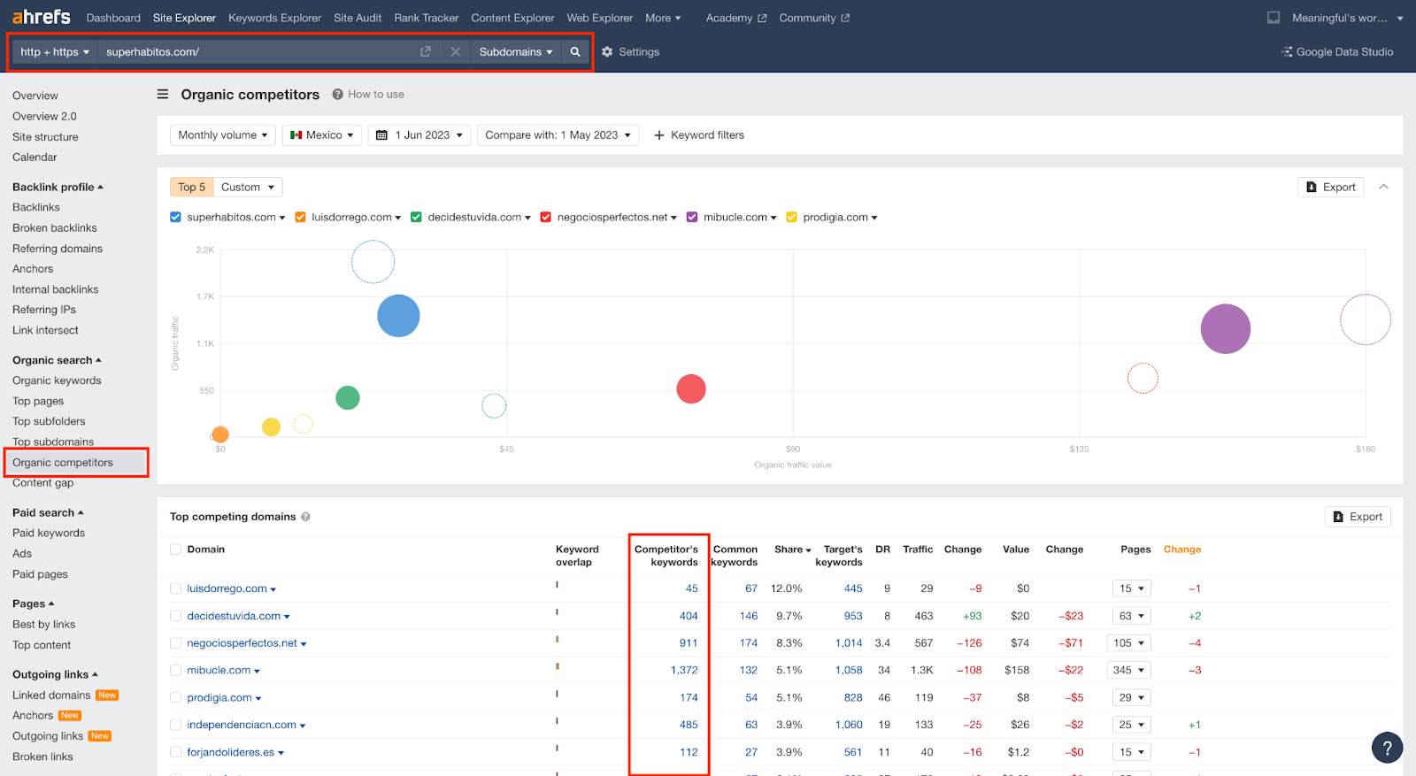Click the yellow prodigia bubble

pyautogui.click(x=272, y=427)
